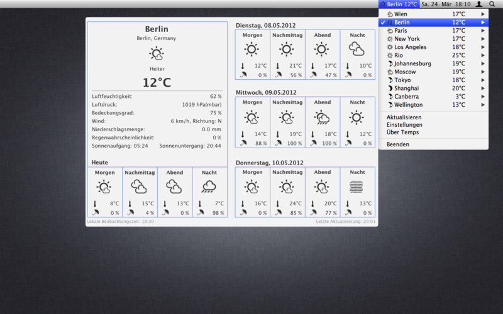The width and height of the screenshot is (503, 314).
Task: Quit the app with Beenden
Action: pos(398,144)
